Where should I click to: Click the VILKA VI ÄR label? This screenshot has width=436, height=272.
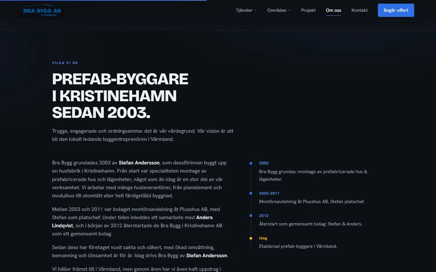click(65, 63)
